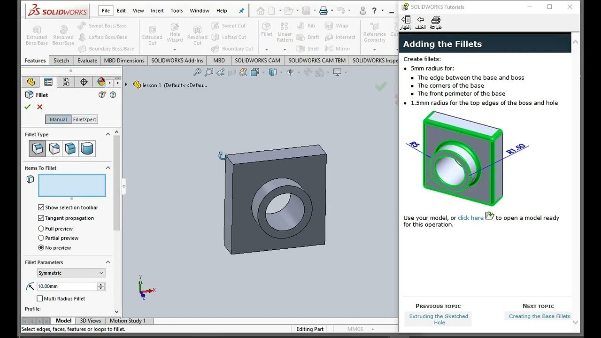Go to Extruding the Sketched Hole topic
The width and height of the screenshot is (601, 338).
[439, 319]
